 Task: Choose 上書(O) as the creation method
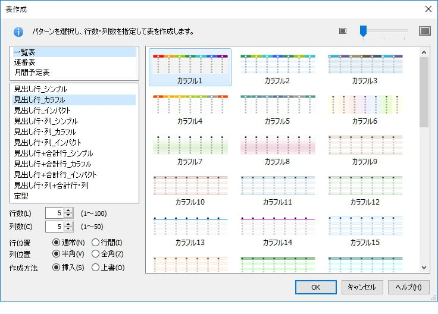pyautogui.click(x=96, y=268)
